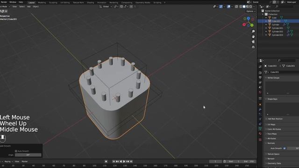This screenshot has width=299, height=168.
Task: Switch to the UV Editing workspace tab
Action: pos(65,3)
